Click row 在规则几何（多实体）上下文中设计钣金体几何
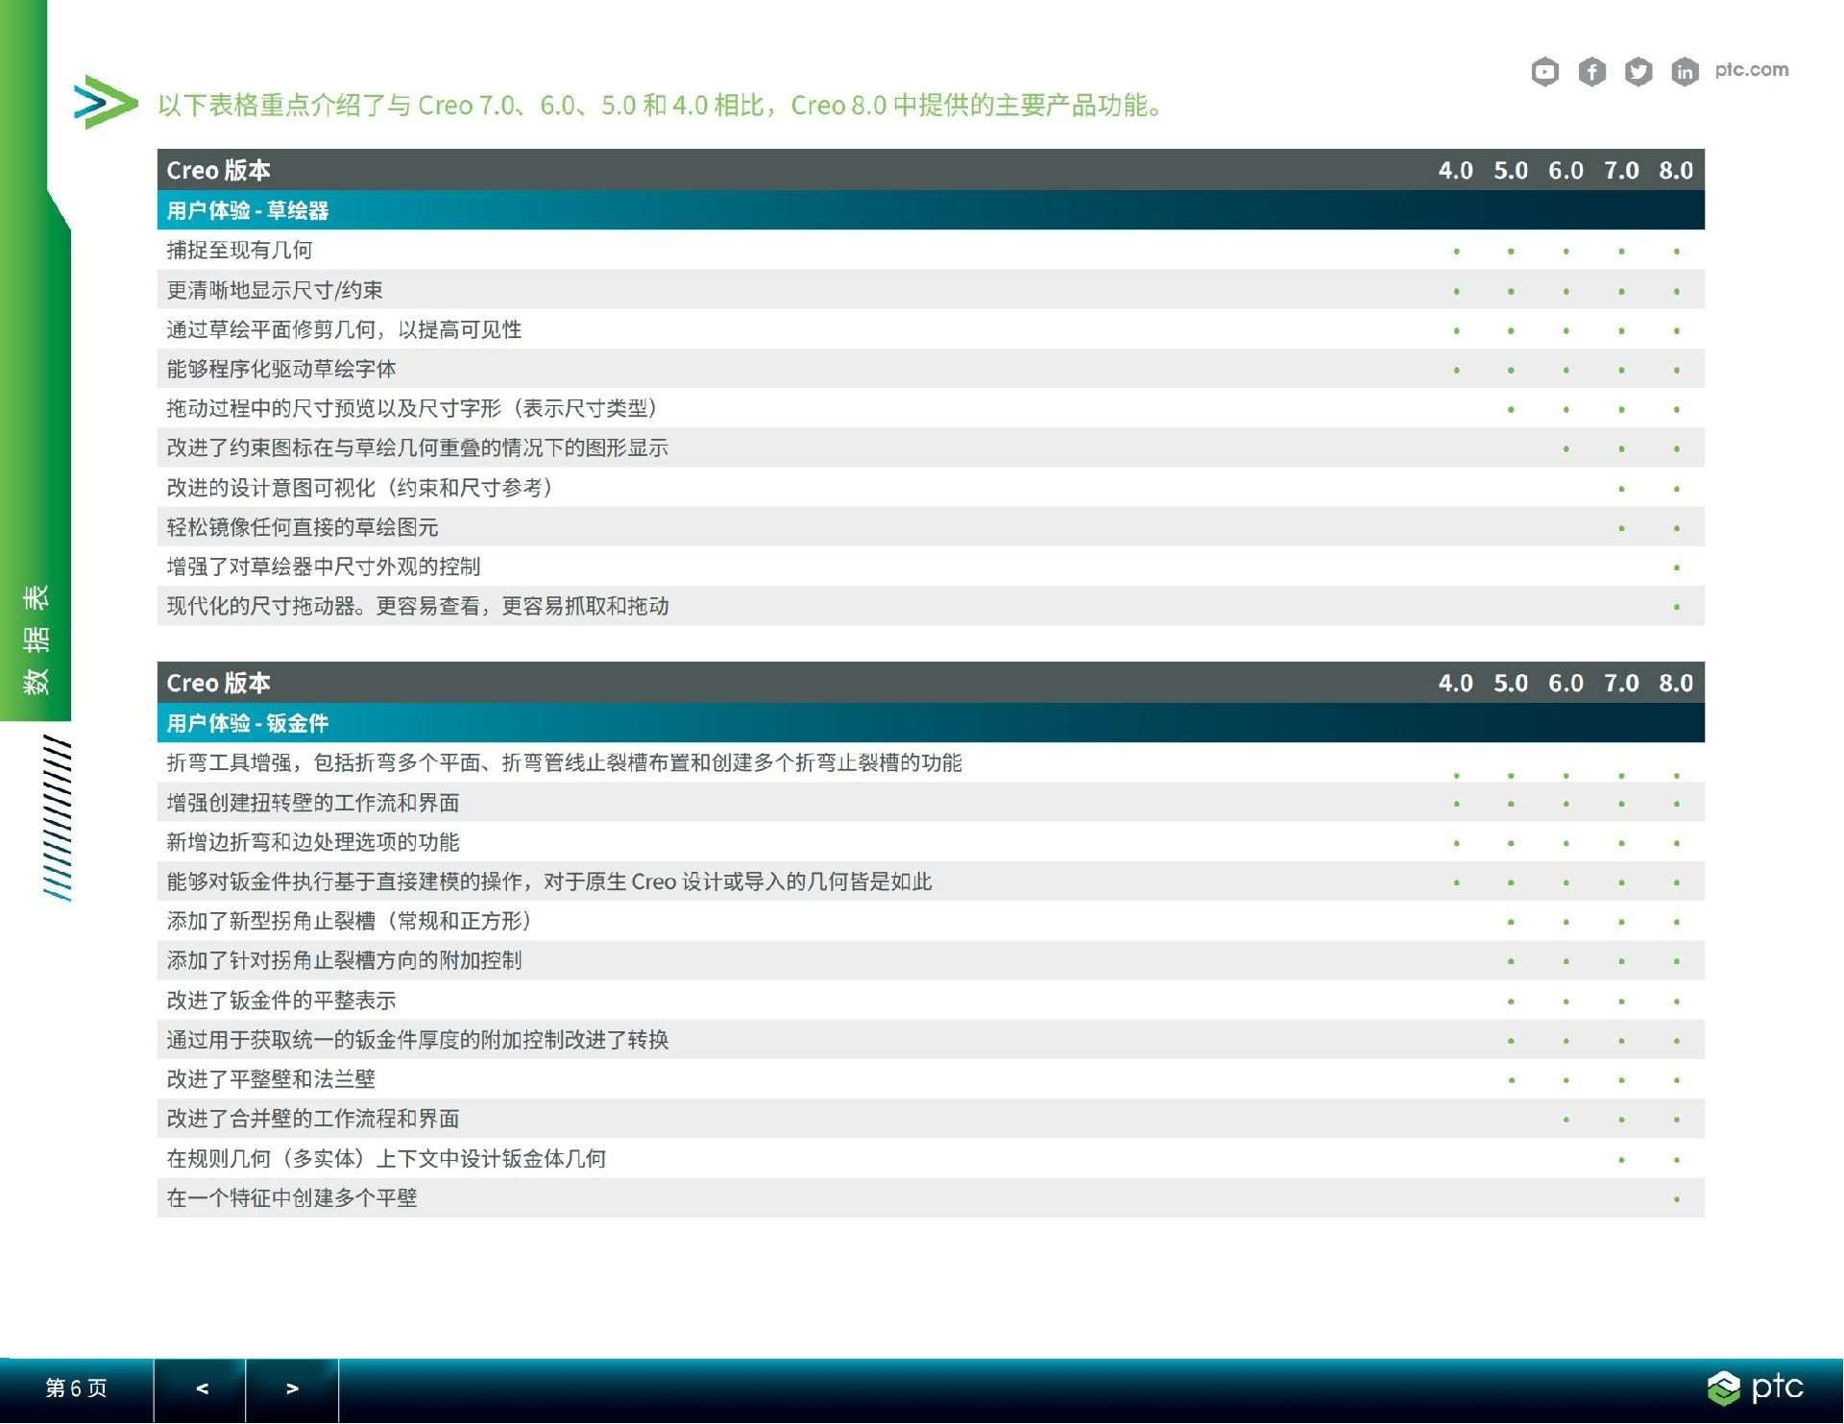 [x=931, y=1158]
